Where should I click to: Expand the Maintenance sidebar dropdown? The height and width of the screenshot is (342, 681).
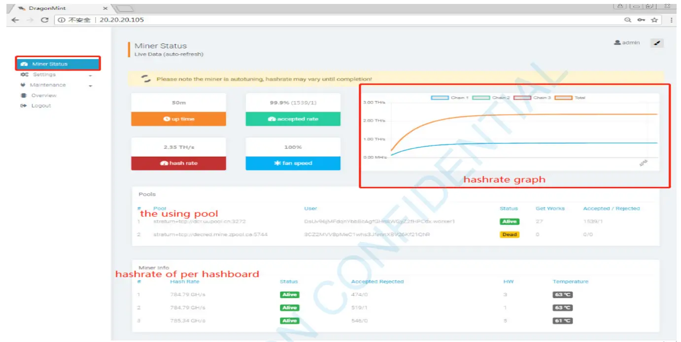click(90, 85)
